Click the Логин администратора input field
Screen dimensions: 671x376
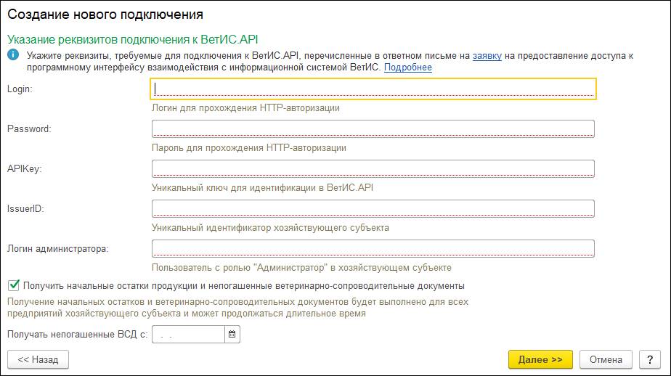tap(373, 248)
